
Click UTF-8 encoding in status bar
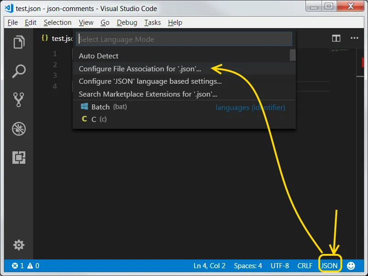click(x=280, y=266)
